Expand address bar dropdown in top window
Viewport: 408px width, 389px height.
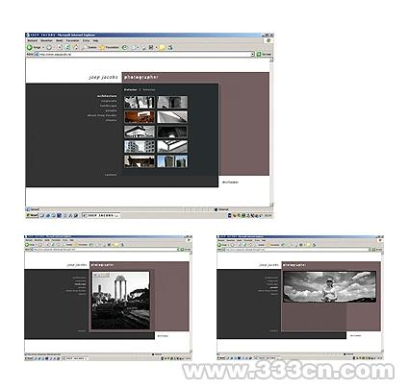click(252, 55)
